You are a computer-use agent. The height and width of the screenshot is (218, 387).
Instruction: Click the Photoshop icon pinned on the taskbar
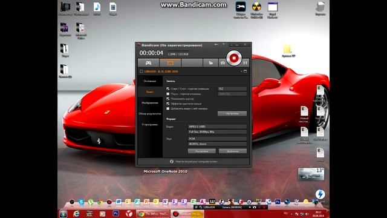pos(115,214)
